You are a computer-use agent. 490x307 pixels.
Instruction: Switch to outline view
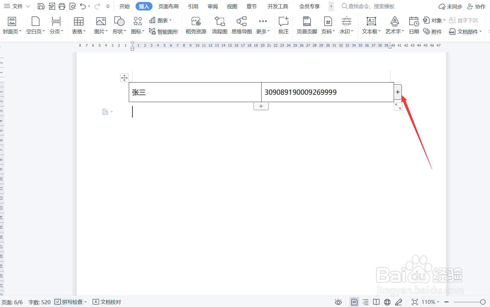coord(365,302)
